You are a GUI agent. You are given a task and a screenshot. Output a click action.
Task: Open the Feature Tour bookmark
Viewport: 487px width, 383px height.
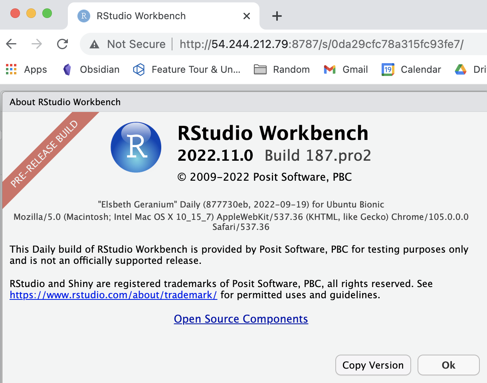point(188,69)
